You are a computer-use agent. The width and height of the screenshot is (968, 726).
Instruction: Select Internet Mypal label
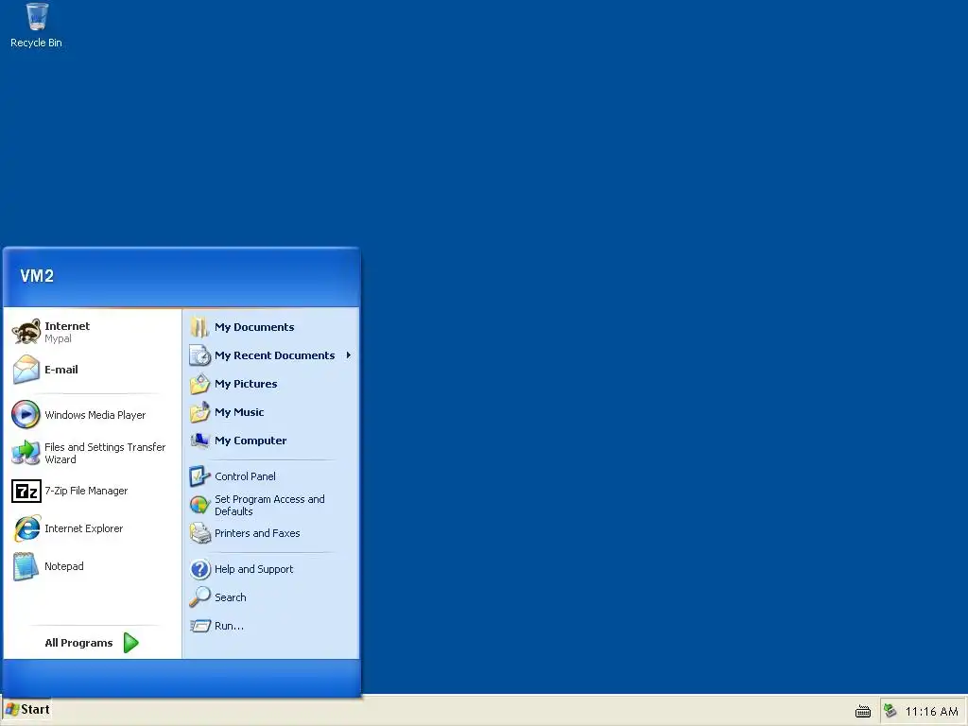(67, 332)
